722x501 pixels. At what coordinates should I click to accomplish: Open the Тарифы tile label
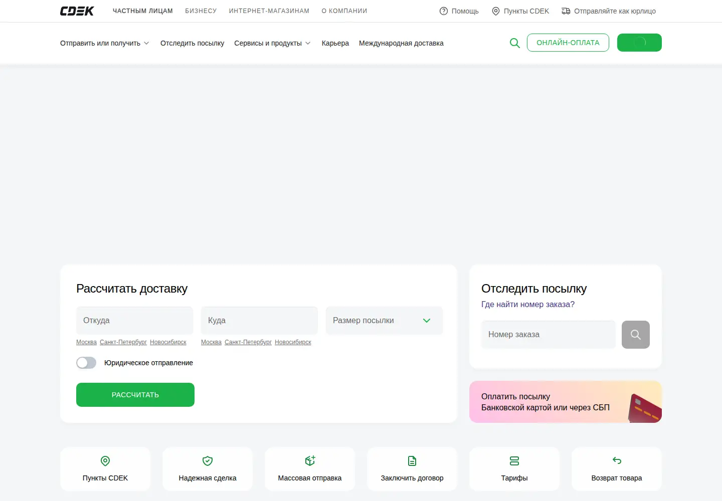click(514, 478)
